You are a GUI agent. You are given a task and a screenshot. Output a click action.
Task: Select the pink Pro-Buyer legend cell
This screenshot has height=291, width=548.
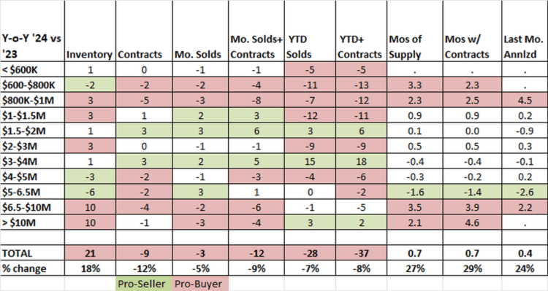point(200,284)
